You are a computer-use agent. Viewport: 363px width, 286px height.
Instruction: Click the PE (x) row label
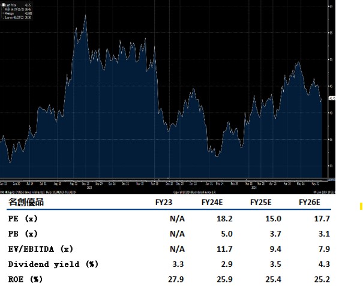23,219
